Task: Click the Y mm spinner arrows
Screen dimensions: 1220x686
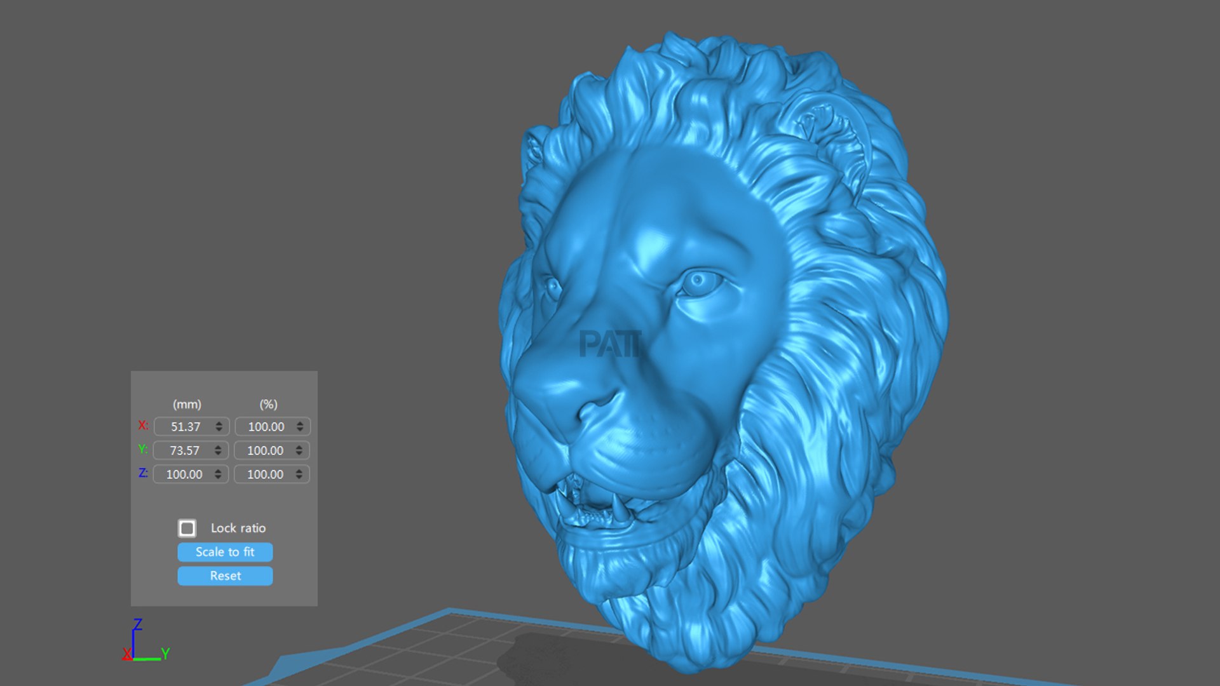Action: [x=218, y=450]
